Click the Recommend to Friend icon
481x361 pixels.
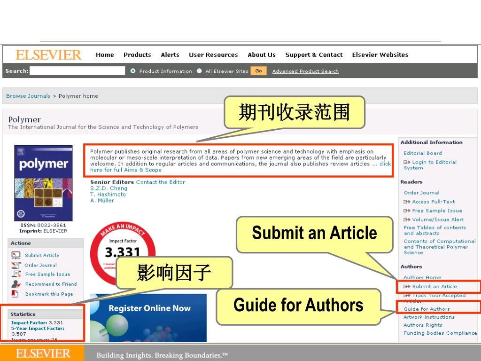(16, 284)
